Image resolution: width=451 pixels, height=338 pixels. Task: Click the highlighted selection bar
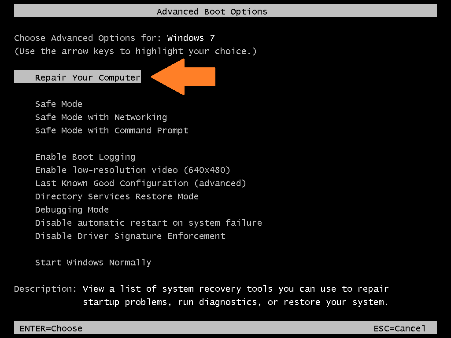77,77
